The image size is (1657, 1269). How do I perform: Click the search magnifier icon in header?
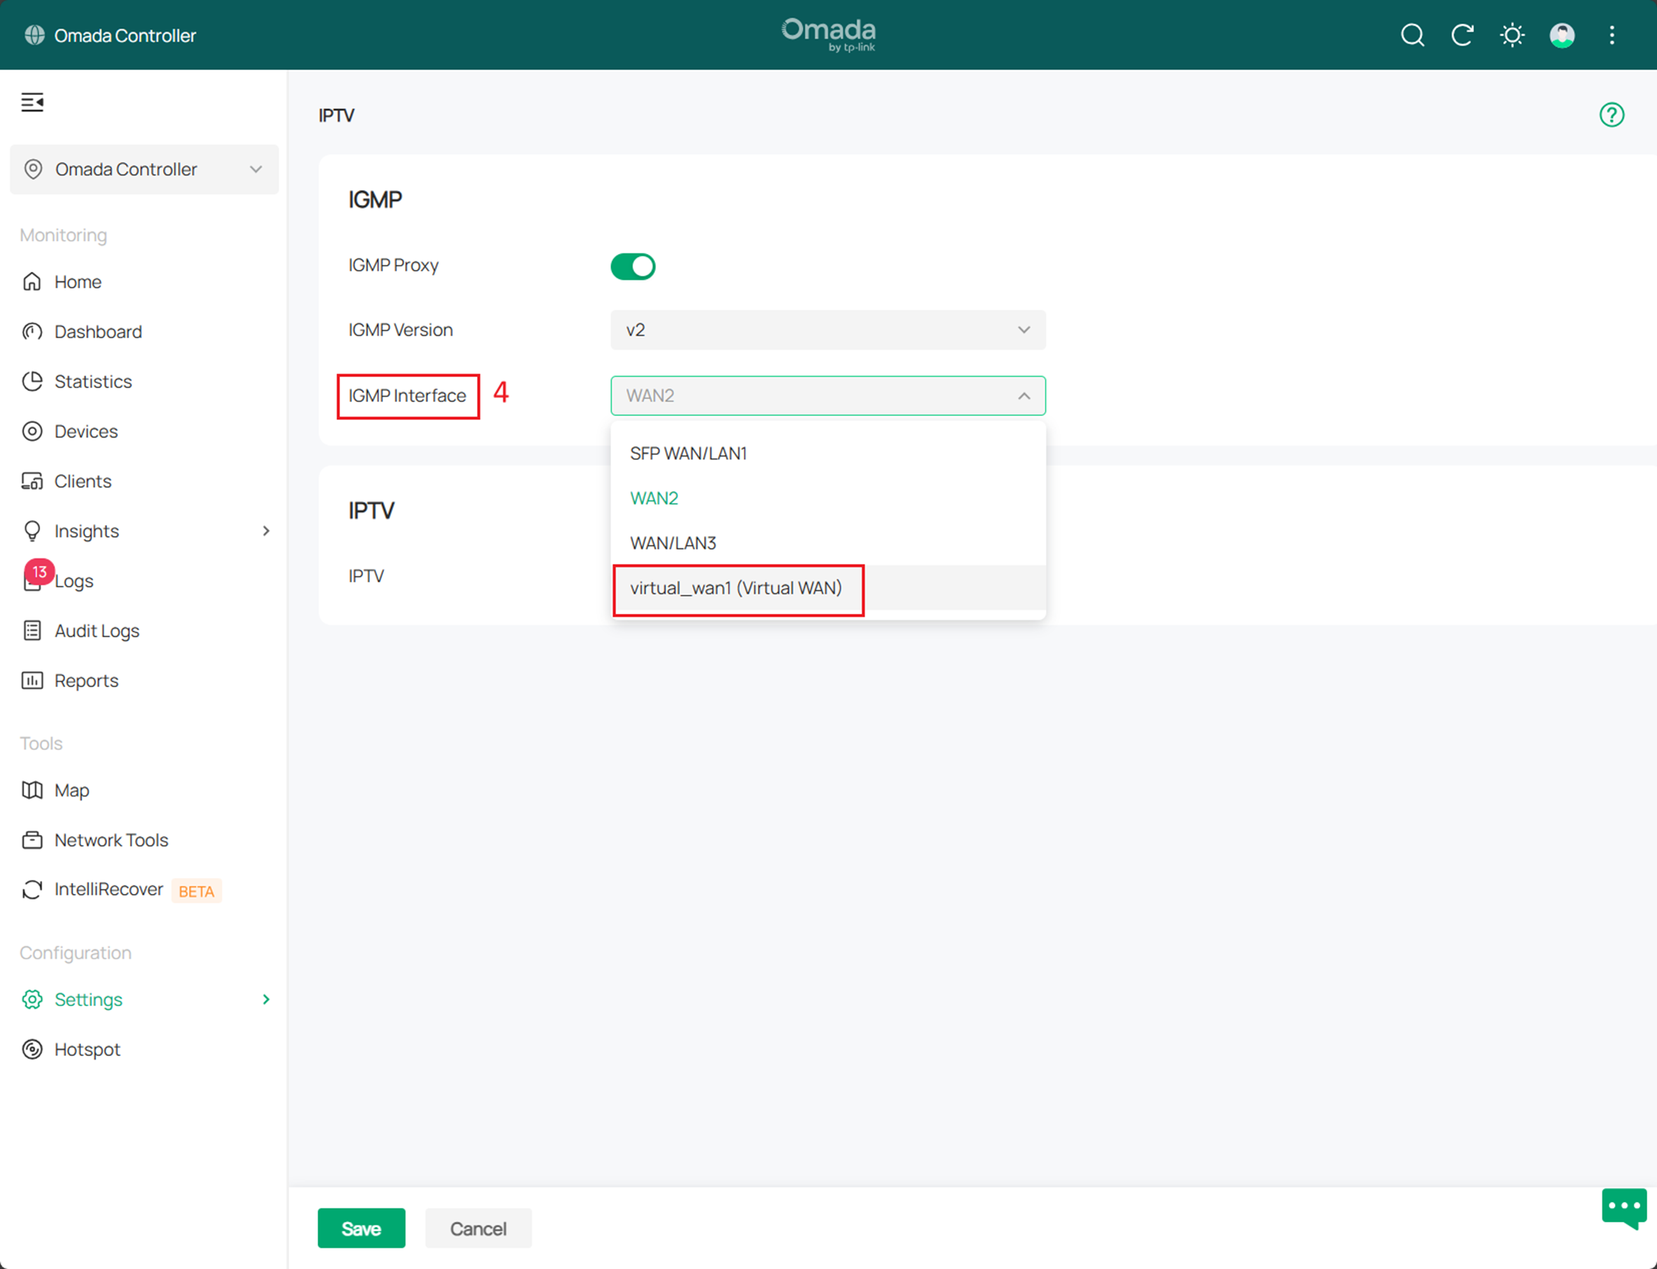tap(1411, 36)
